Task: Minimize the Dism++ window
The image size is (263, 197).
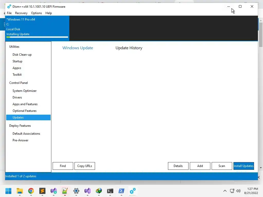Action: pyautogui.click(x=228, y=6)
